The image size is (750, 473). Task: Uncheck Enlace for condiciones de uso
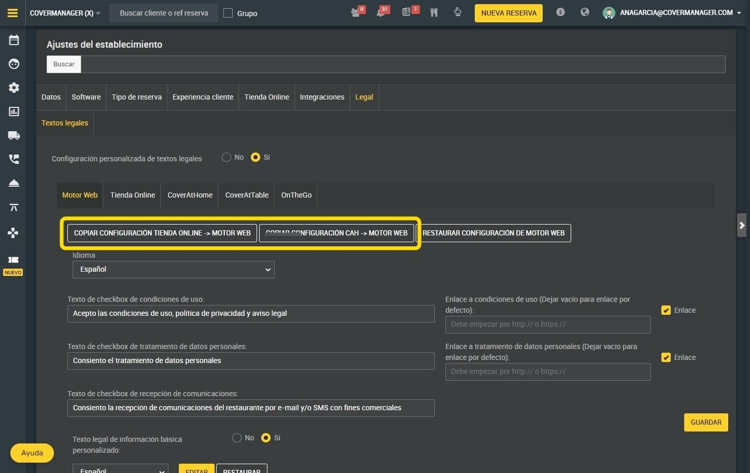point(666,310)
